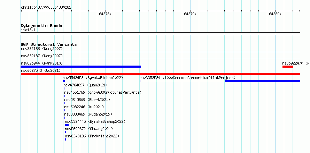
Task: Click the 11q13.1 band label
Action: pyautogui.click(x=28, y=30)
